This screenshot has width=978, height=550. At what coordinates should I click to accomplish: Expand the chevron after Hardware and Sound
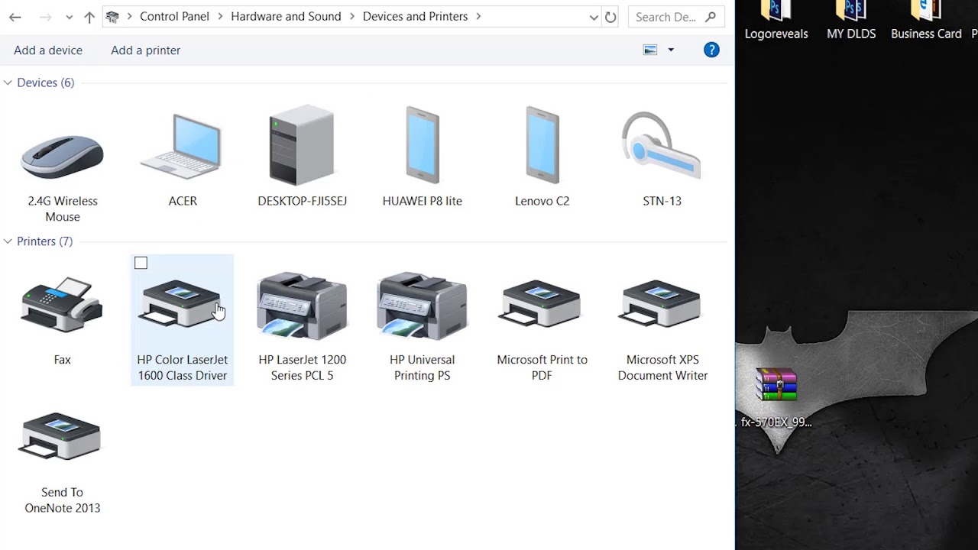coord(352,16)
